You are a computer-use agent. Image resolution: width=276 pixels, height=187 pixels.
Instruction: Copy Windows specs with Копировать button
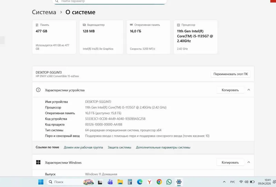coord(230,163)
